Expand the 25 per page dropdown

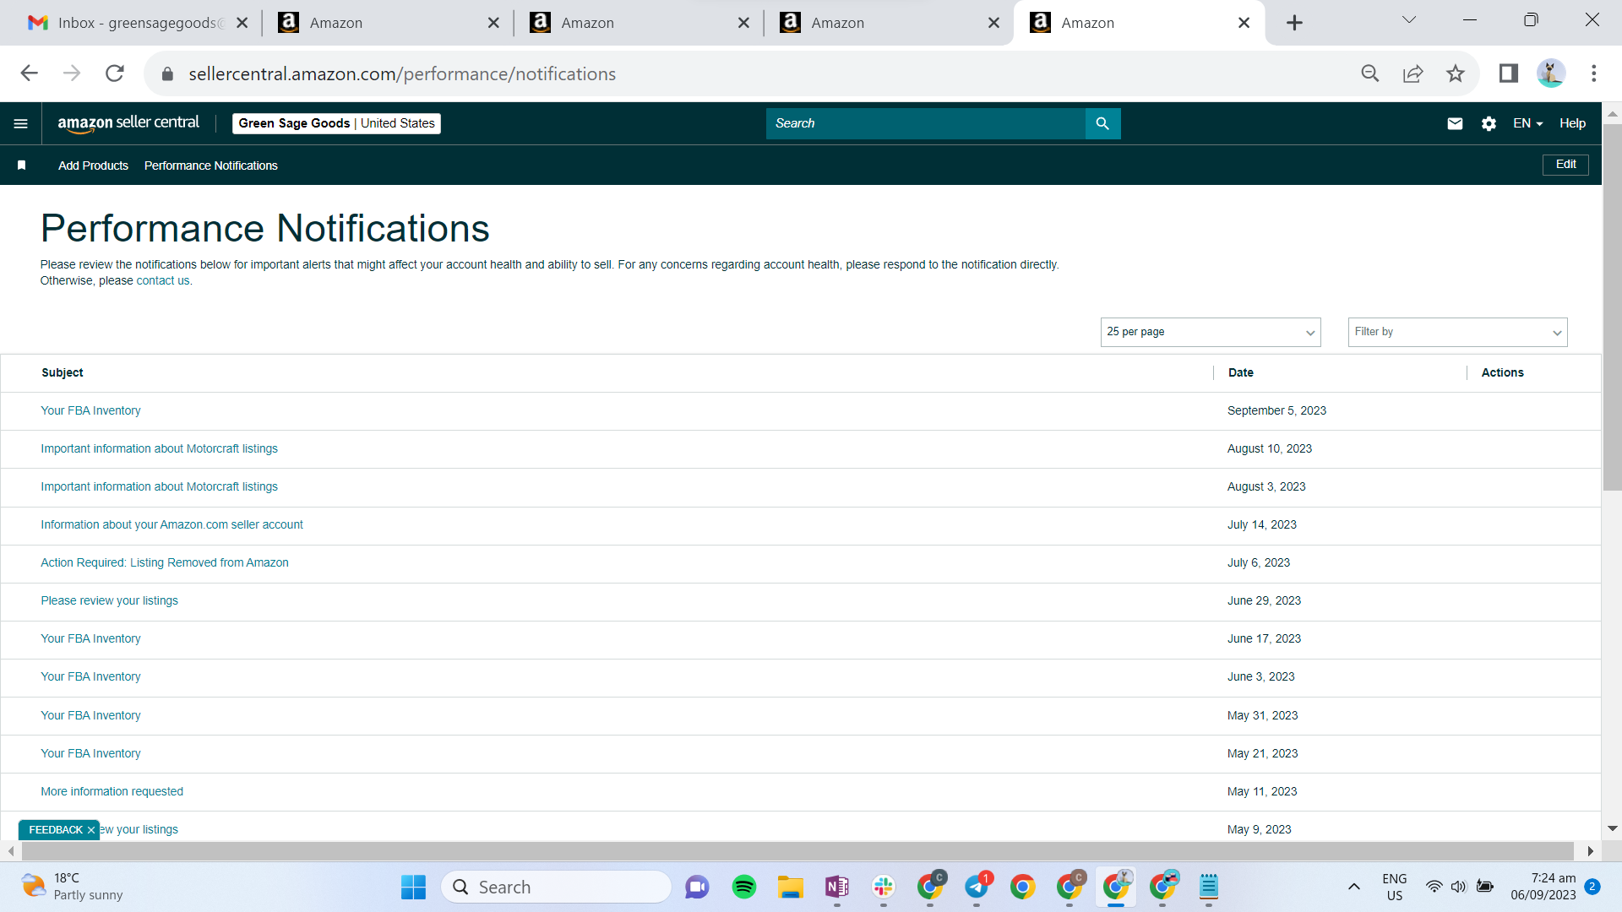[1211, 332]
